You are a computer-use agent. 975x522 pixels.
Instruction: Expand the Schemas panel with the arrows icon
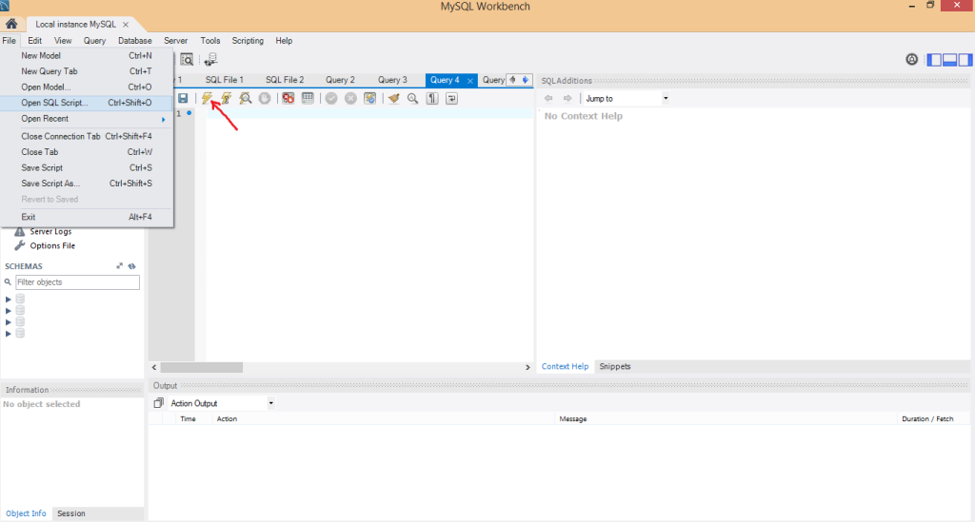119,266
